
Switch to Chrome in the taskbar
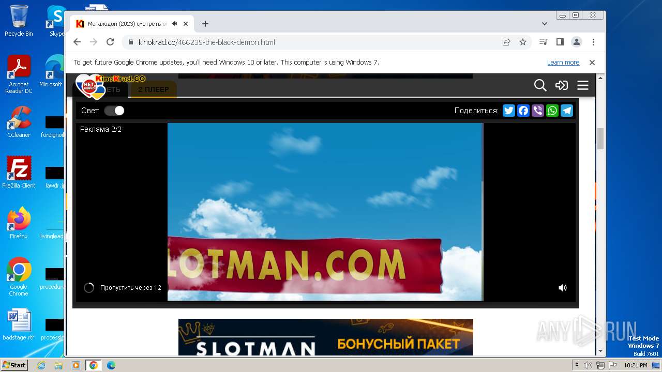coord(94,365)
